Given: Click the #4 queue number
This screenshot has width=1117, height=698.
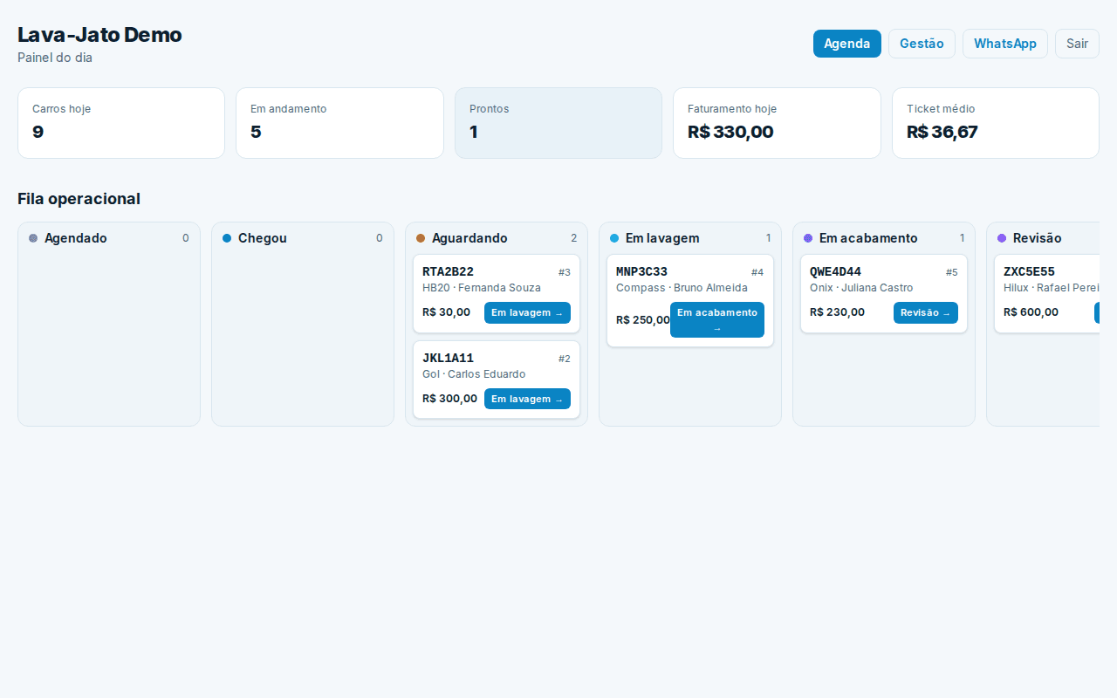Looking at the screenshot, I should tap(757, 272).
